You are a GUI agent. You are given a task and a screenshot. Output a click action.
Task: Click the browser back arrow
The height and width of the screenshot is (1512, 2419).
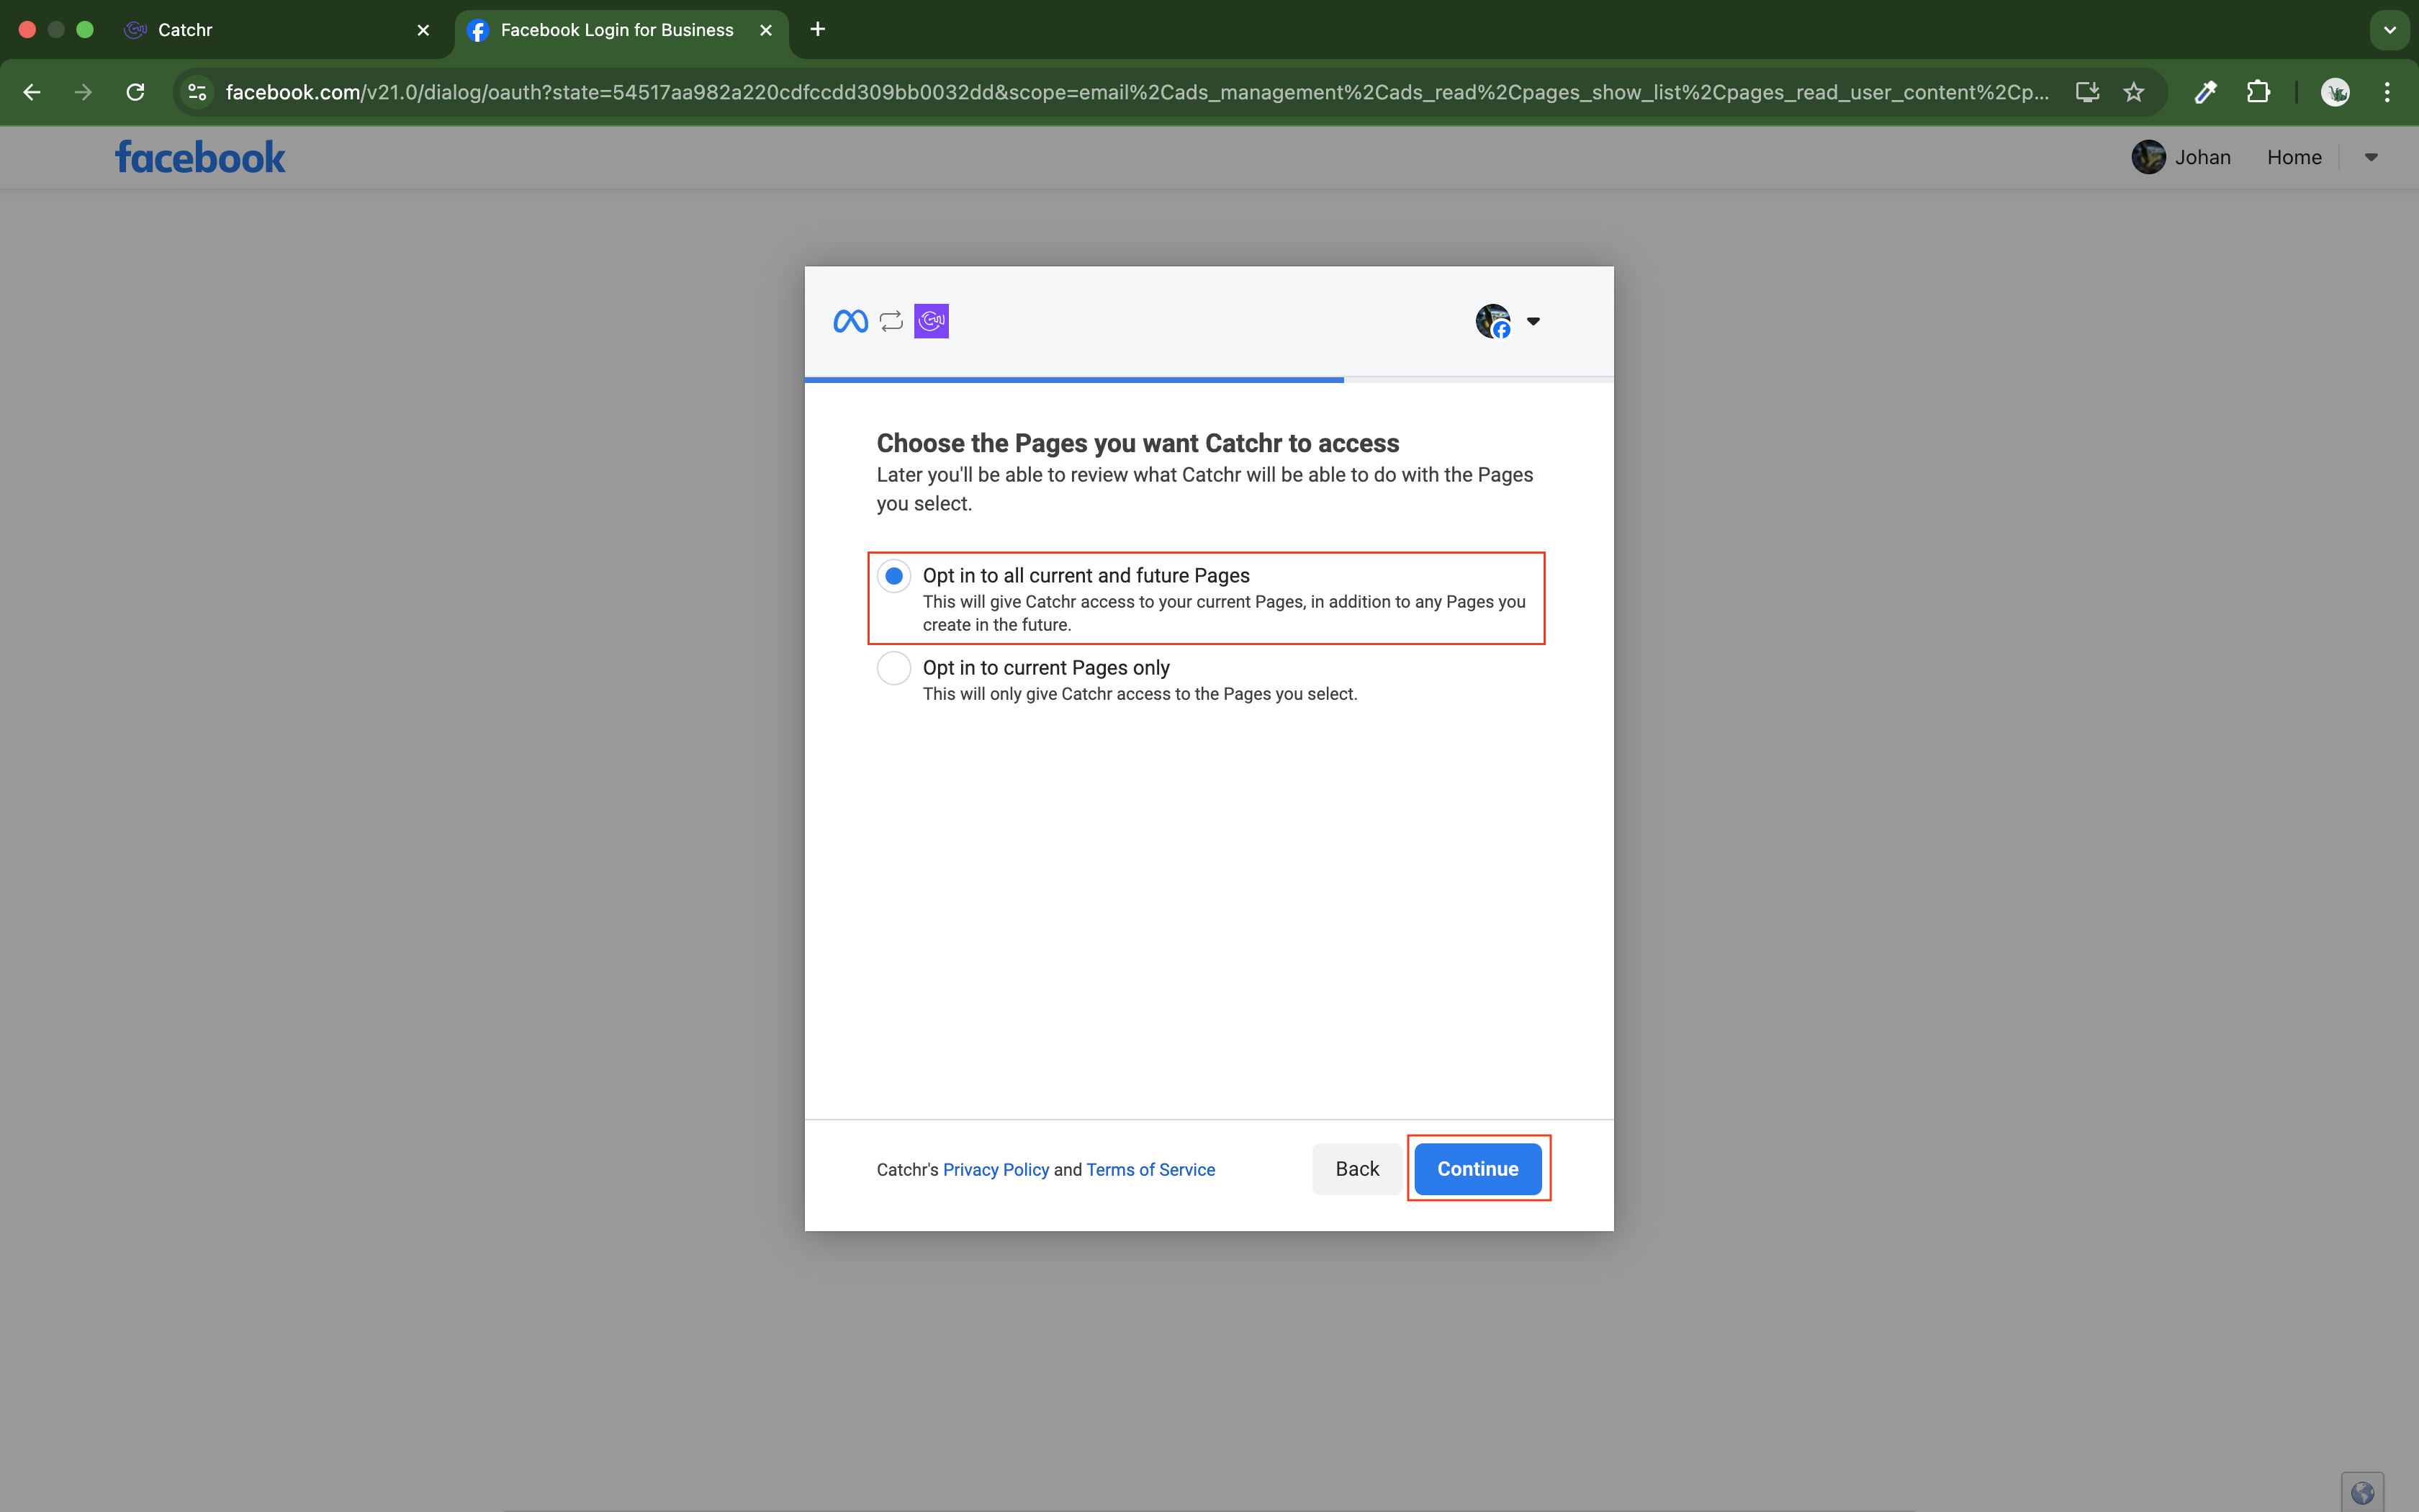point(32,92)
